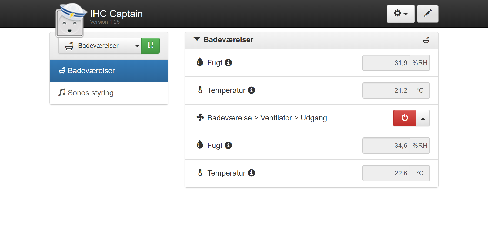Expand the Ventilator power options caret

coord(423,118)
